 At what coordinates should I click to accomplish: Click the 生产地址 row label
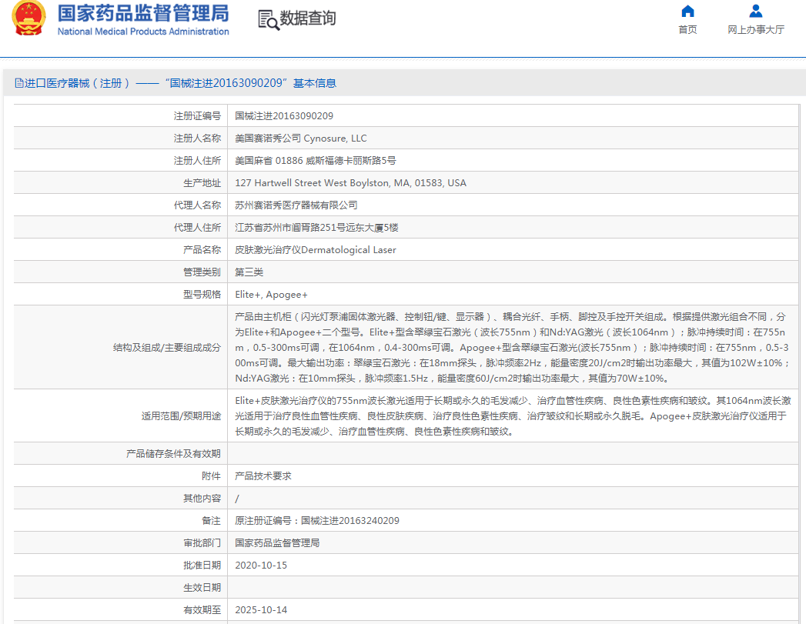[202, 183]
